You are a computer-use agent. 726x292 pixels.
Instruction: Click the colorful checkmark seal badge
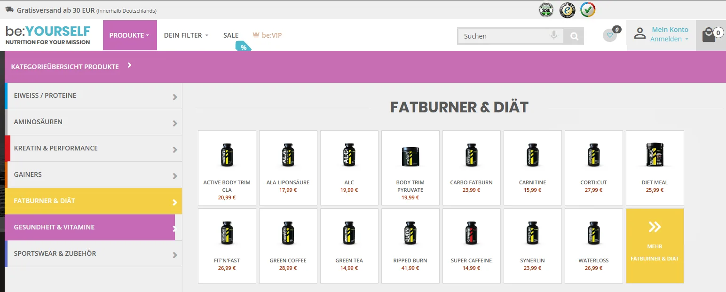(588, 9)
